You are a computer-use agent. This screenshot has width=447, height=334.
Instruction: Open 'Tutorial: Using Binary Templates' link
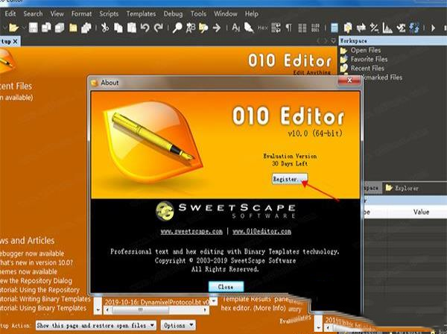(x=43, y=308)
